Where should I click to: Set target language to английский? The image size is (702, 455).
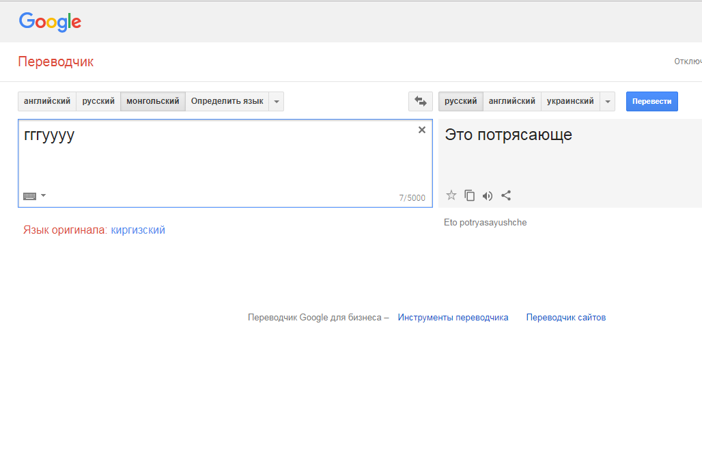click(512, 101)
